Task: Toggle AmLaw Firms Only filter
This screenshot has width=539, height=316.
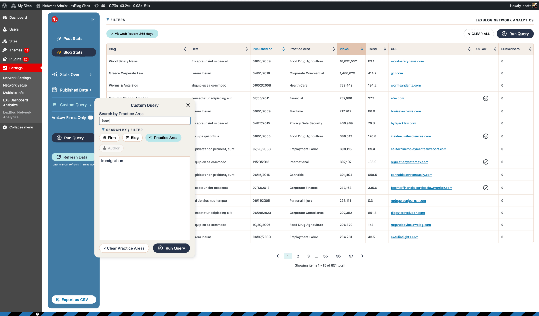Action: pos(91,118)
